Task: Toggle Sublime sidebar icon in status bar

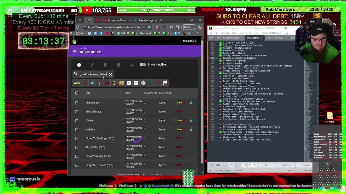Action: pyautogui.click(x=211, y=171)
